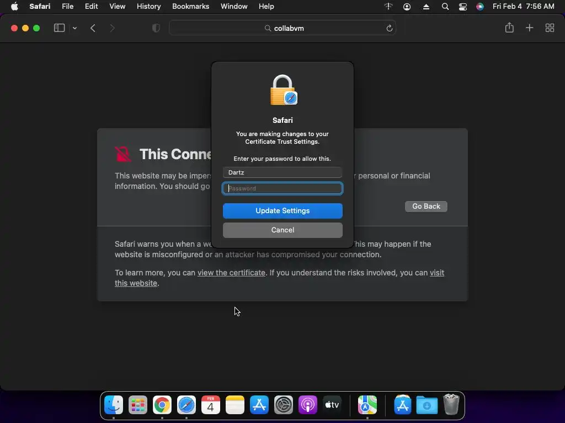The image size is (565, 423).
Task: Click the lock icon in the Safari dialog
Action: [284, 90]
